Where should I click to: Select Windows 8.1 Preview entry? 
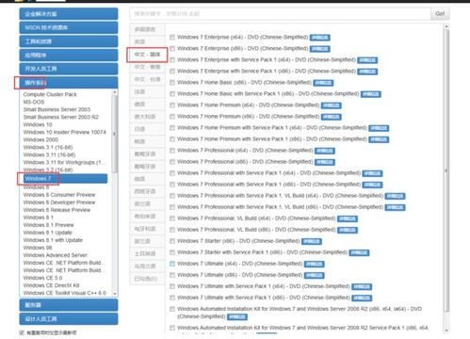(48, 225)
